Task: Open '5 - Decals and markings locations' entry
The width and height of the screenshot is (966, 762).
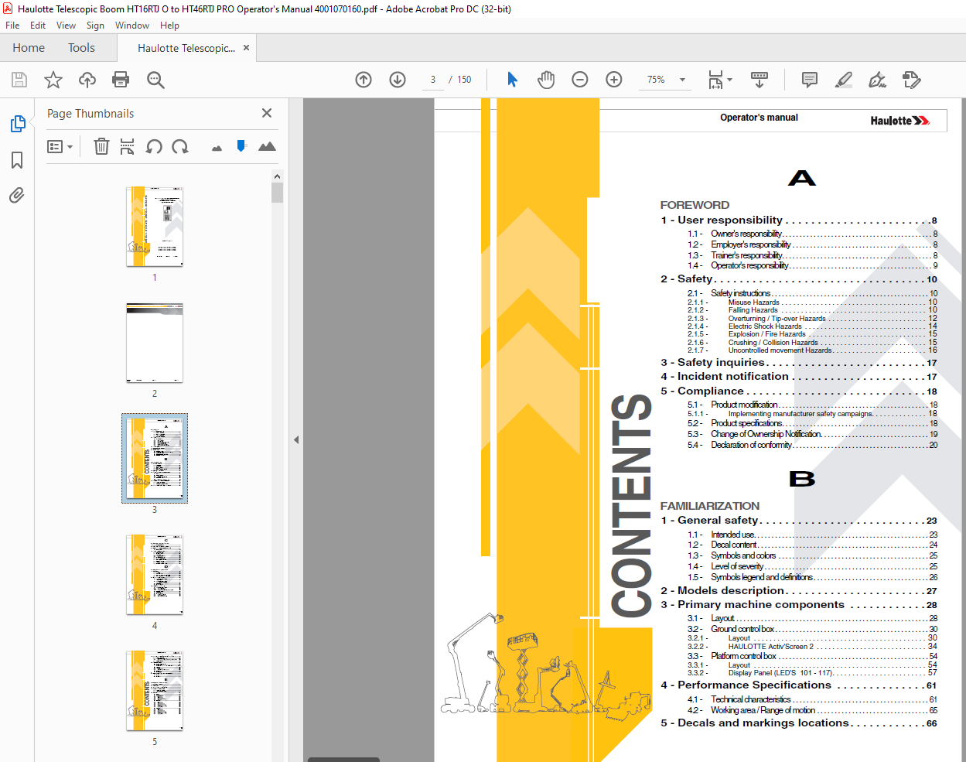Action: tap(799, 723)
